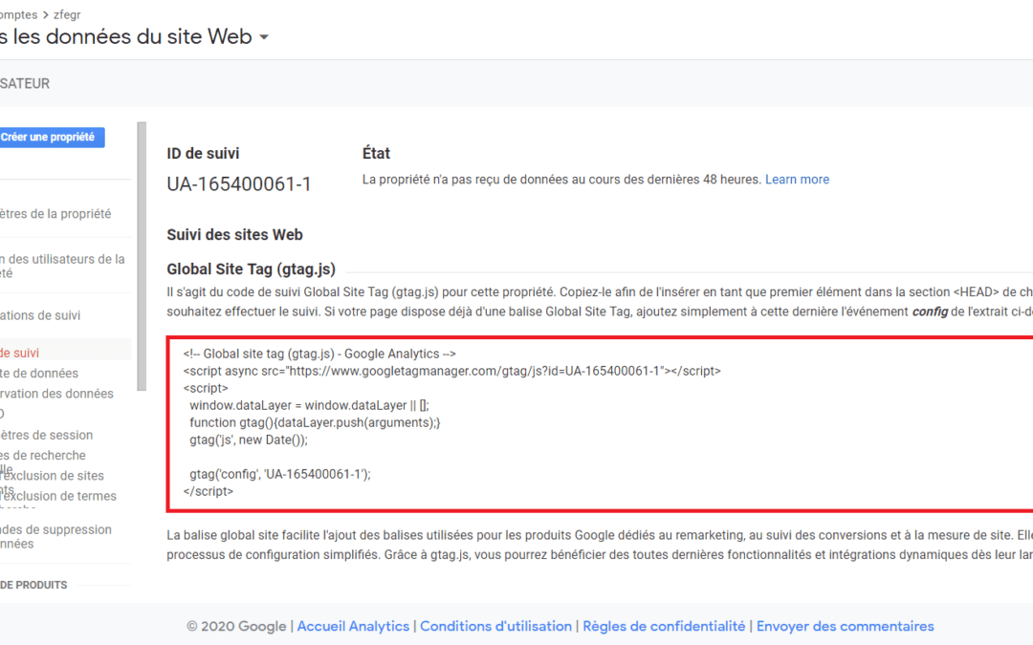This screenshot has width=1033, height=645.
Task: Click Envoyer des commentaires link
Action: tap(846, 626)
